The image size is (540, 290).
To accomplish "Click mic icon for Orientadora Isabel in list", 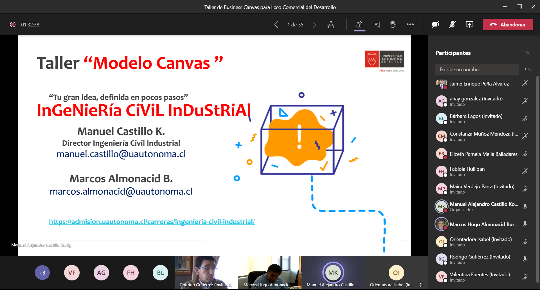I will (x=525, y=242).
